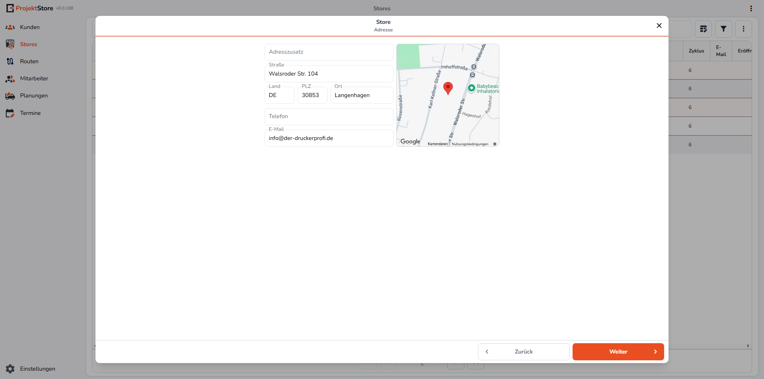
Task: Open Einstellungen in the sidebar
Action: [x=38, y=369]
